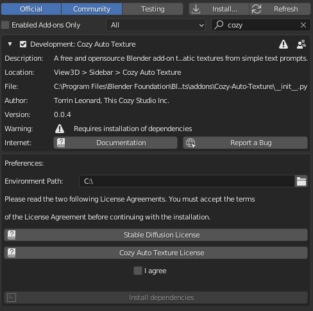Click the warning triangle icon in the add-on header
This screenshot has height=311, width=313.
click(283, 44)
